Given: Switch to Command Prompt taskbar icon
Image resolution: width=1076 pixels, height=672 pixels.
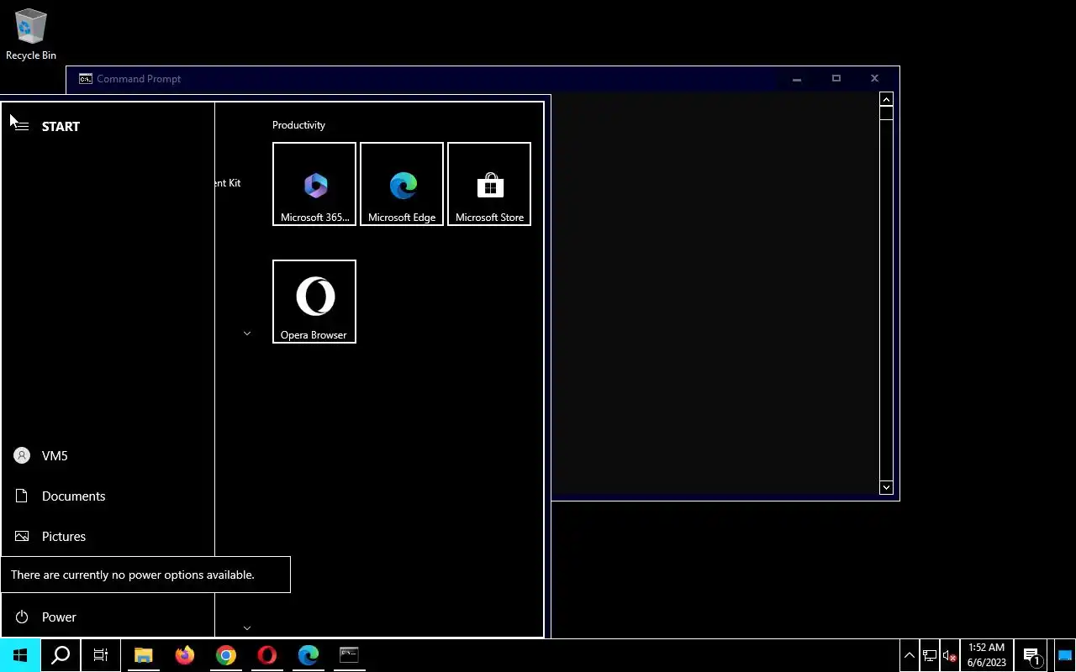Looking at the screenshot, I should click(350, 655).
